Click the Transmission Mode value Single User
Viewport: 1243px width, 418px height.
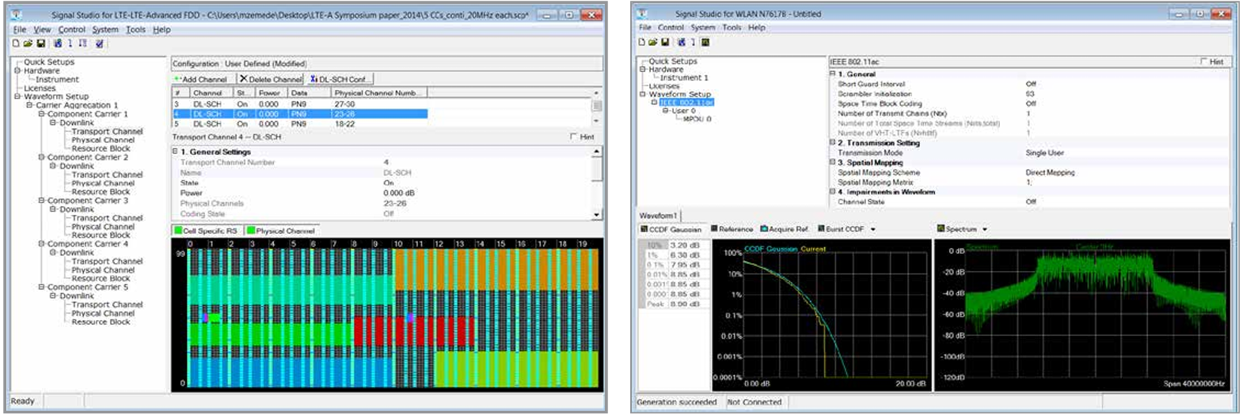pyautogui.click(x=1044, y=153)
